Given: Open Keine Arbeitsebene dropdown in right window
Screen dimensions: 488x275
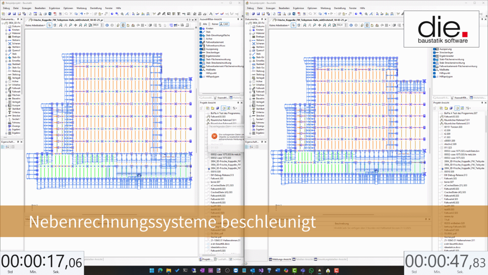Looking at the screenshot, I should 279,25.
